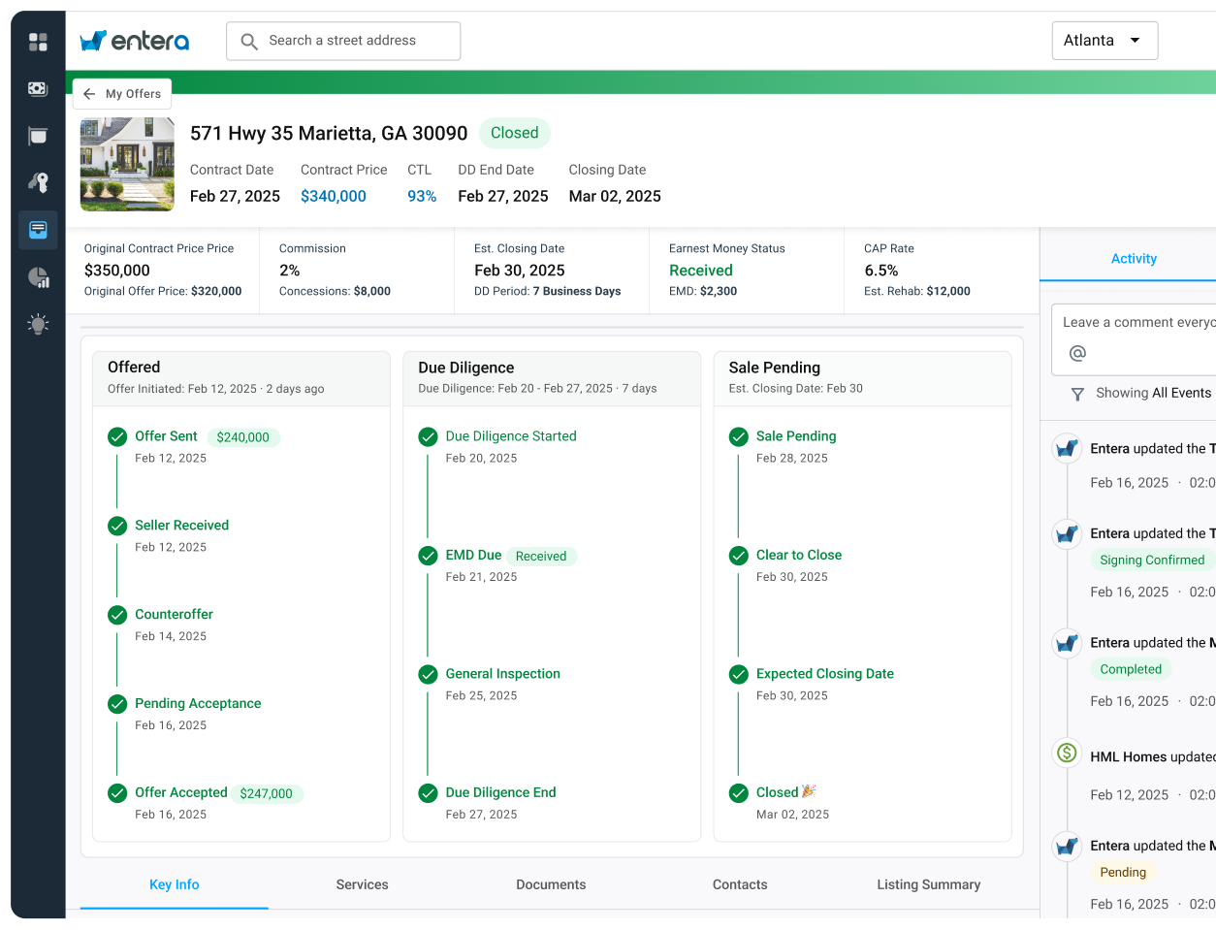
Task: Open the property photo thumbnail
Action: click(127, 164)
